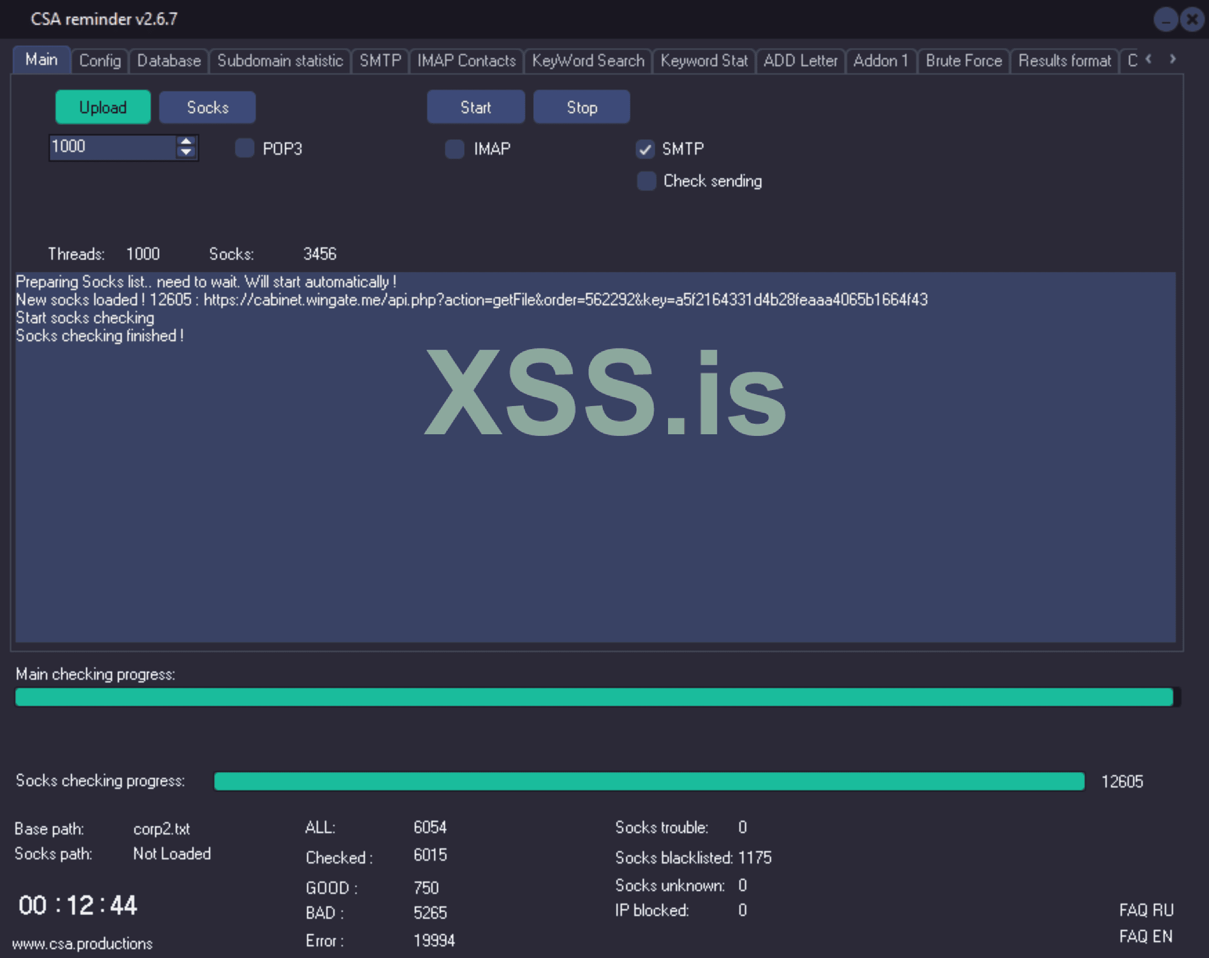Enable the IMAP checkbox

pos(455,149)
